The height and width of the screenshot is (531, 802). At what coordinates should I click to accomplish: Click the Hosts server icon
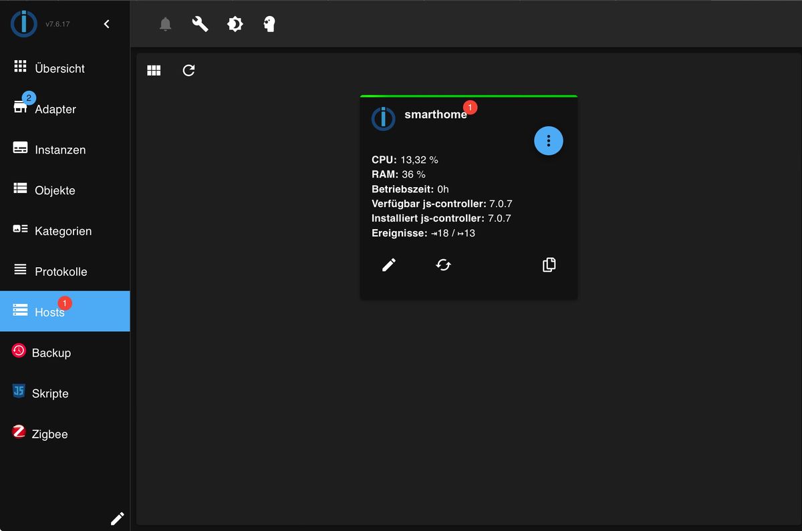coord(20,310)
